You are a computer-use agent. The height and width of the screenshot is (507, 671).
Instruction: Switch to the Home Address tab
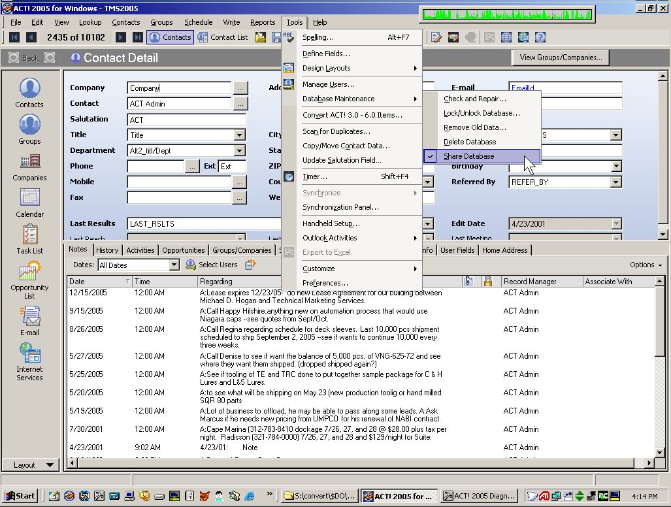(504, 250)
